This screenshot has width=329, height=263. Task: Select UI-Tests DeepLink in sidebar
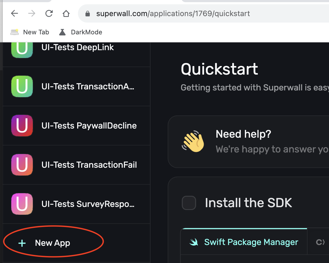click(x=78, y=48)
